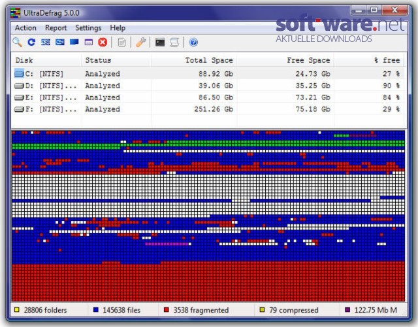Click the compressed legend color swatch
The image size is (418, 327).
pos(263,310)
